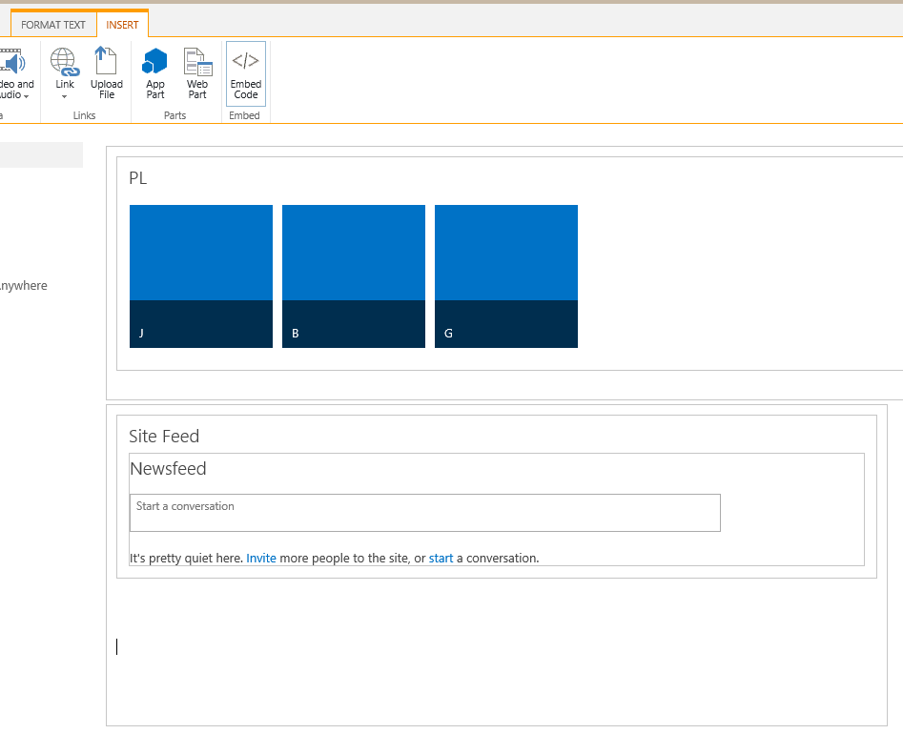Click the start link in the newsfeed message
The image size is (903, 754).
pos(441,559)
